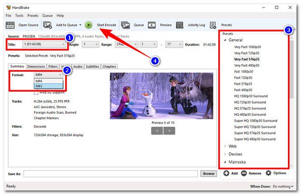301x195 pixels.
Task: Click the Options gear icon
Action: click(x=268, y=173)
